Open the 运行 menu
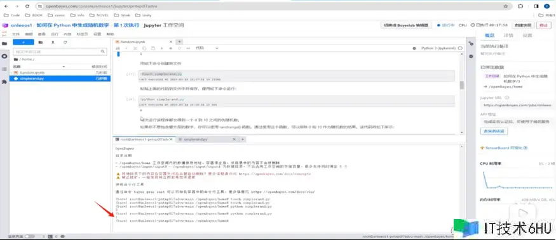 coord(55,34)
